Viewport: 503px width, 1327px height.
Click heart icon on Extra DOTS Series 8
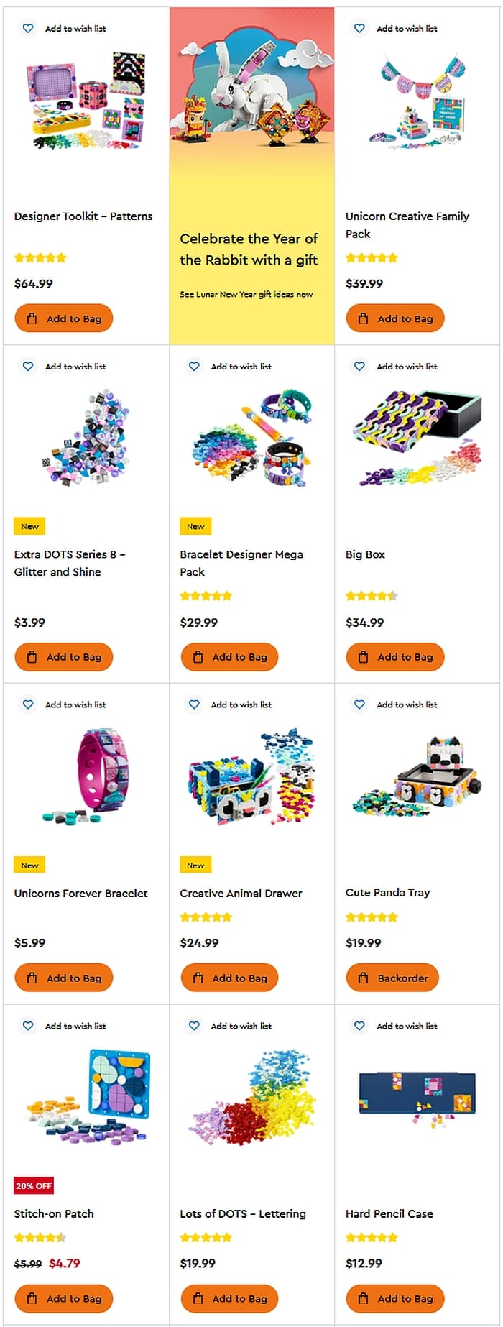(28, 367)
